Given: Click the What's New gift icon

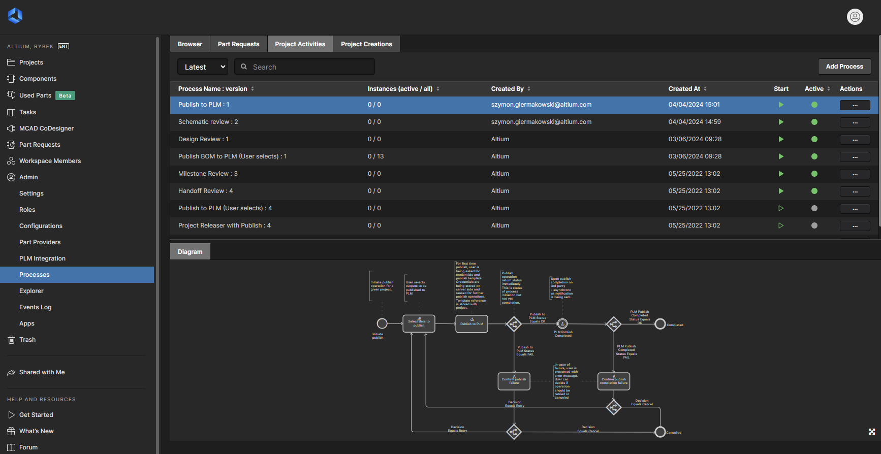Looking at the screenshot, I should [x=11, y=431].
